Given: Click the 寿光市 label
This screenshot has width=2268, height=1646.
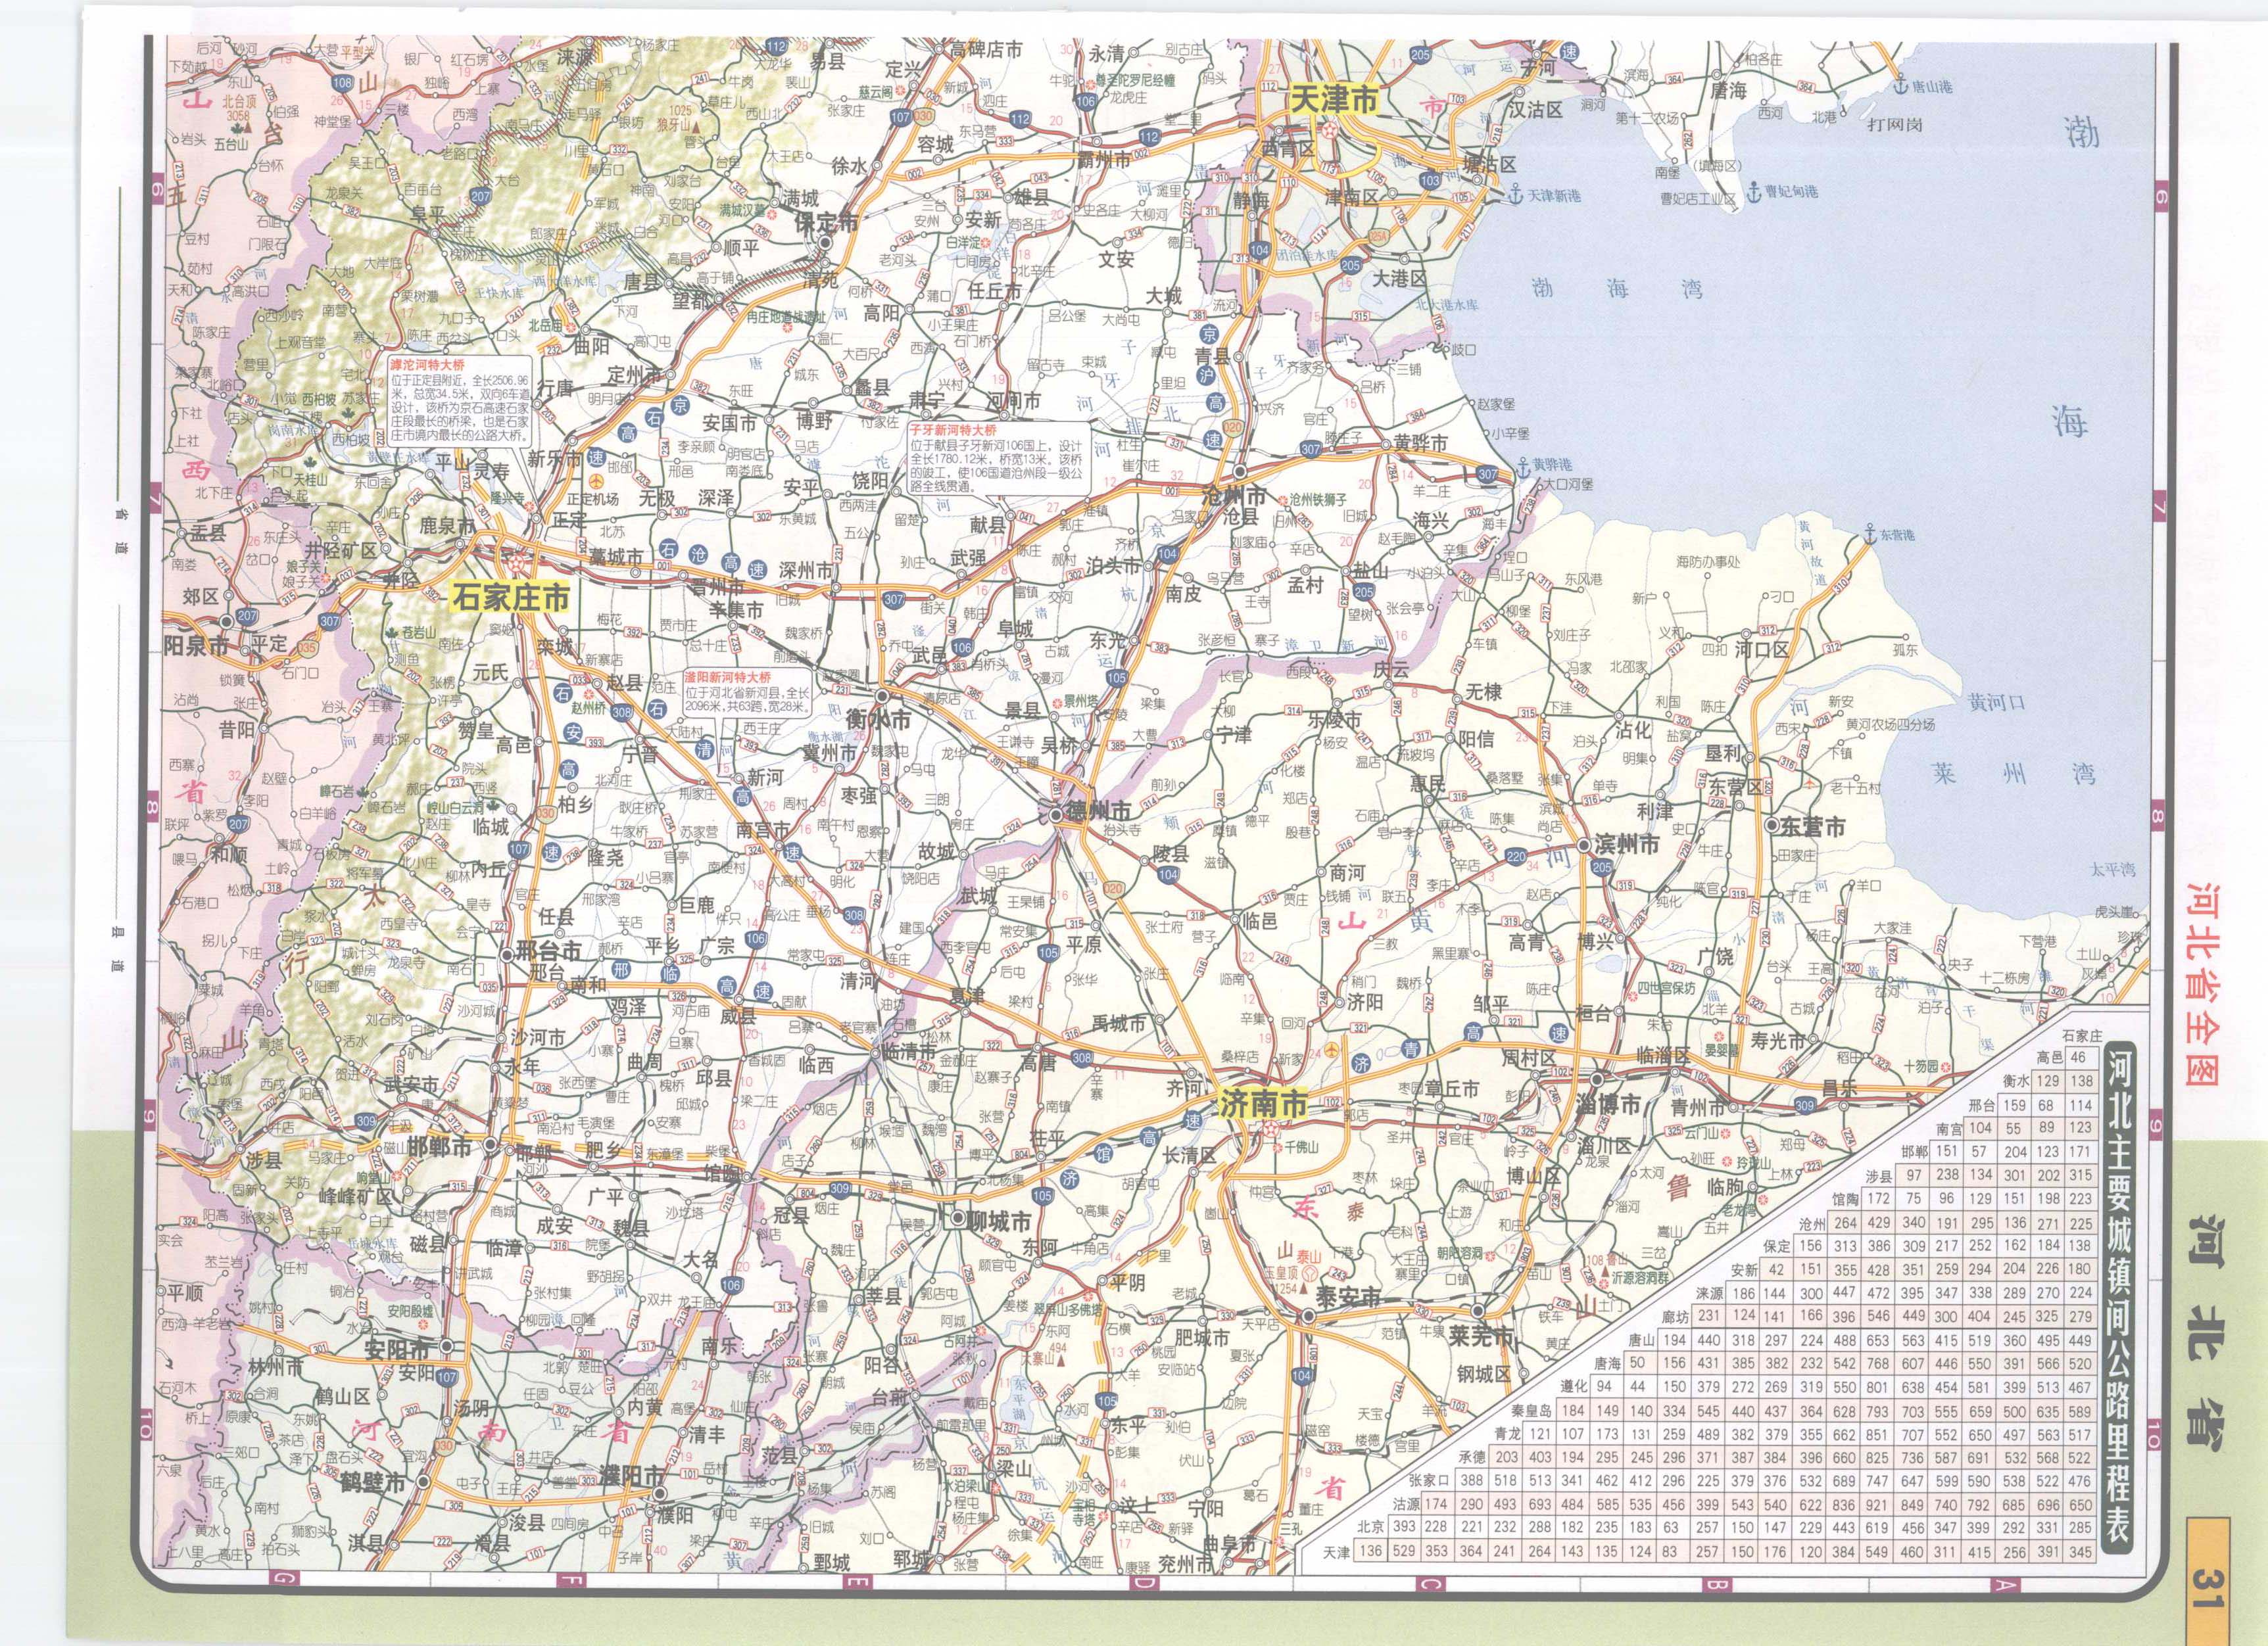Looking at the screenshot, I should [1777, 1041].
